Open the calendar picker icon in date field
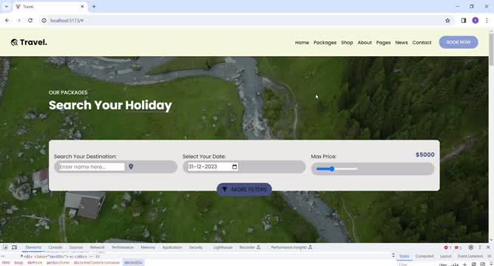 tap(234, 167)
